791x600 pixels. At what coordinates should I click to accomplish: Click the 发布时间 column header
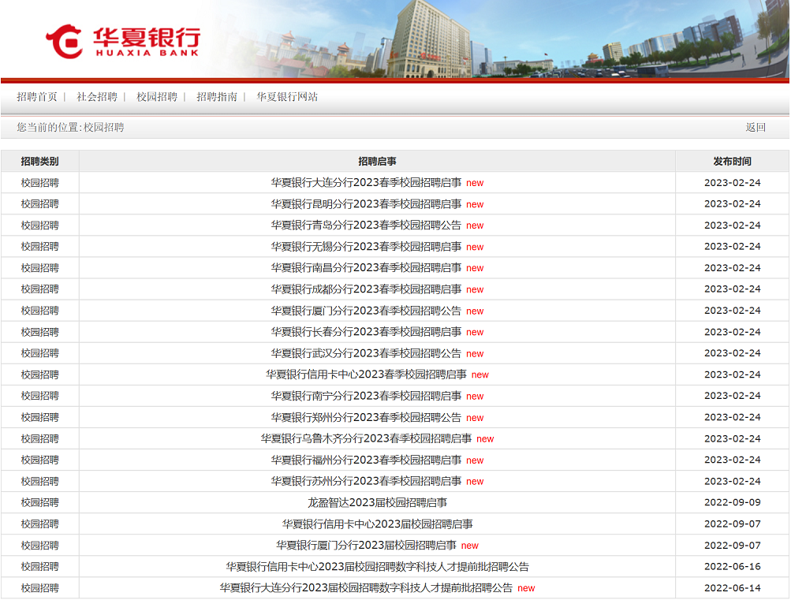[733, 162]
